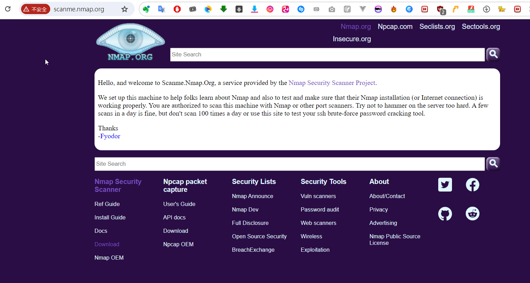Click the scanme.nmap.org address bar
Screen dimensions: 530x283
(x=79, y=9)
